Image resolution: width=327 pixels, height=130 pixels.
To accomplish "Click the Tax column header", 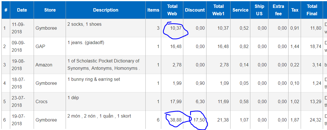I will (x=295, y=10).
